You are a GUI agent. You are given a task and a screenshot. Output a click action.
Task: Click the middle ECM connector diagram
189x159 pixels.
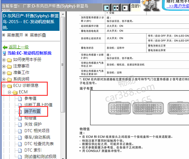(x=148, y=108)
